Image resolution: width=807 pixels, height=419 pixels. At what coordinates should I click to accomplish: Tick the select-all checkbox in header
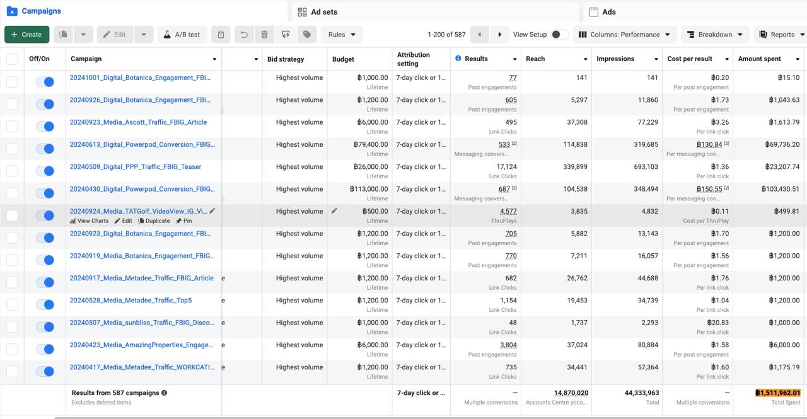(x=12, y=59)
